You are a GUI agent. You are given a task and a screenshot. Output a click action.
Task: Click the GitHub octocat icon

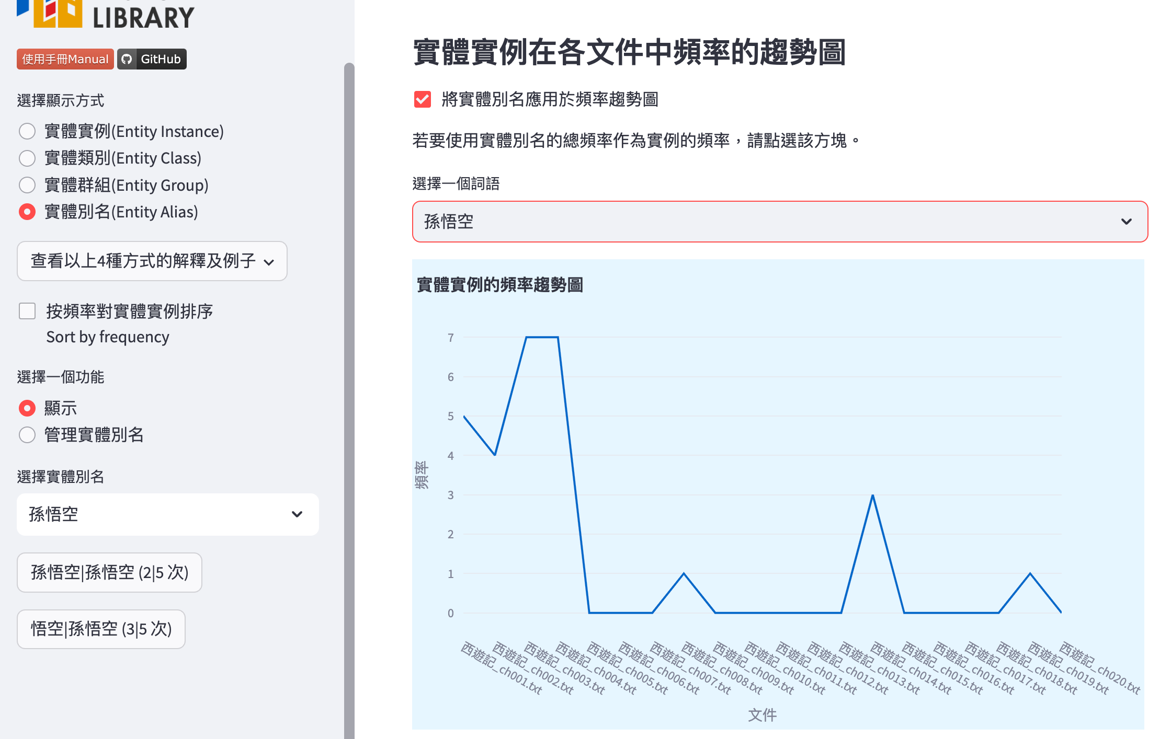(x=127, y=59)
